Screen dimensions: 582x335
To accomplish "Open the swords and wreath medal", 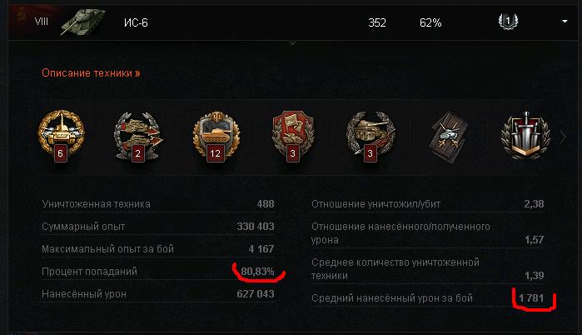I will pyautogui.click(x=525, y=136).
